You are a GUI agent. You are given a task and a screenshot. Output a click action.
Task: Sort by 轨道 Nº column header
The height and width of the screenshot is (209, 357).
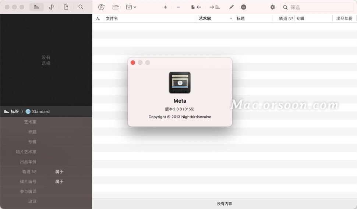point(284,18)
